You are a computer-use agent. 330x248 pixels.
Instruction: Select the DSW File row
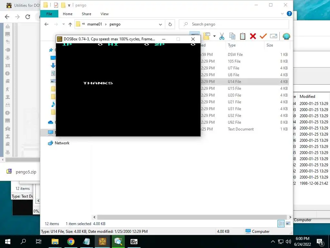tap(244, 54)
